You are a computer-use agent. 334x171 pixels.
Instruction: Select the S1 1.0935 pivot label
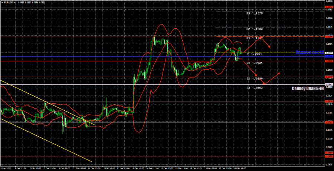pyautogui.click(x=255, y=63)
